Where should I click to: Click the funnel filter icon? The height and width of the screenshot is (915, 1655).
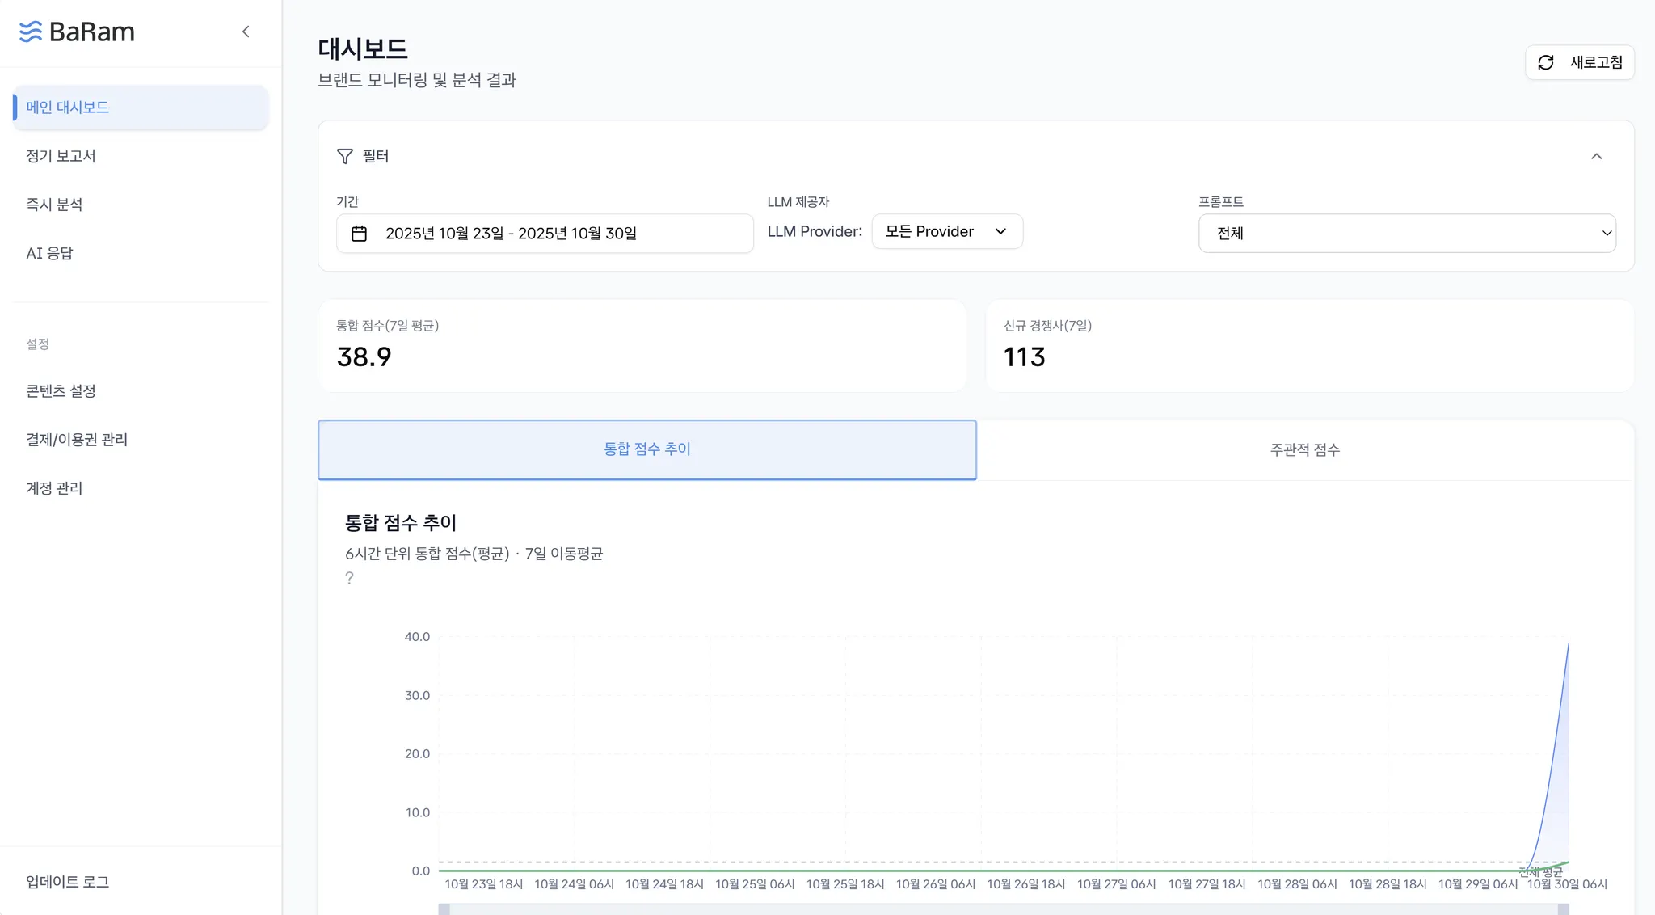tap(345, 156)
